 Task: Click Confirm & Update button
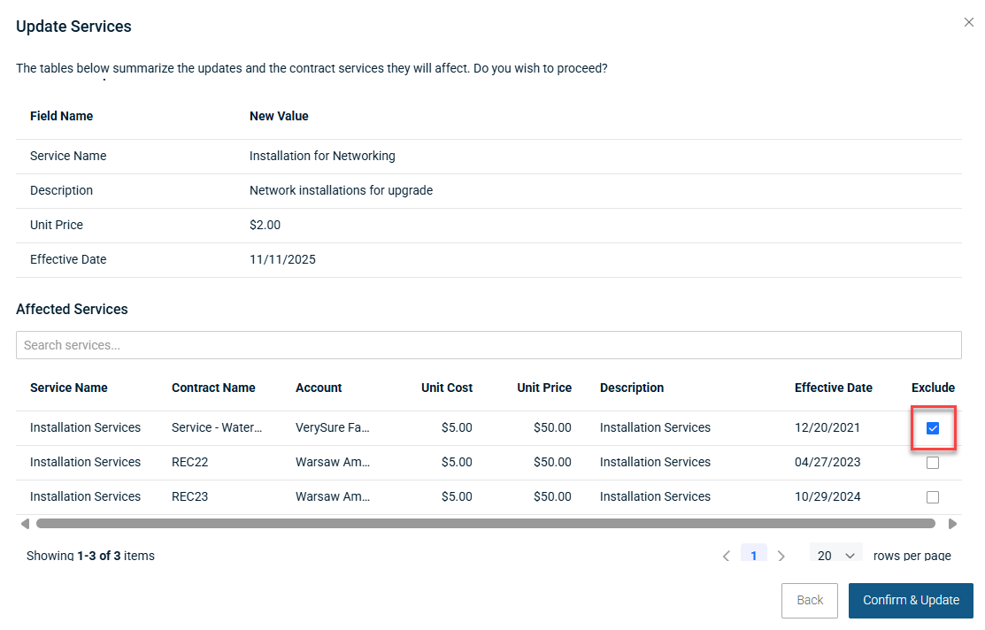click(x=911, y=600)
